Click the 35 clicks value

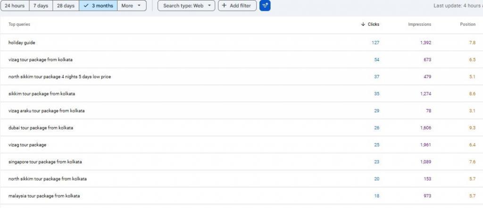(x=377, y=94)
